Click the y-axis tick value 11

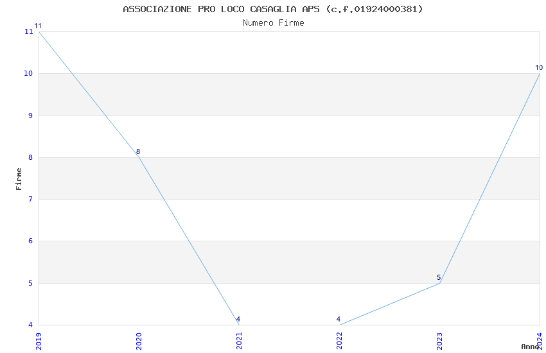(28, 31)
